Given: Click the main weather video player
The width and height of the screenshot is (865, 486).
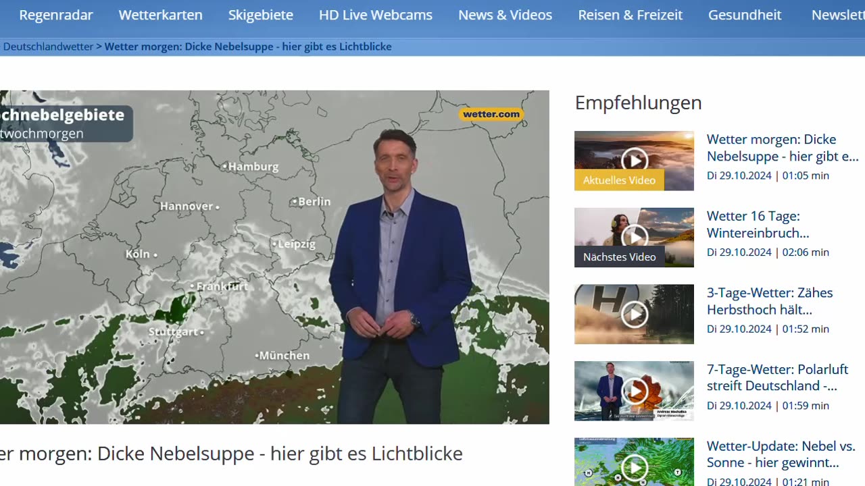Looking at the screenshot, I should (x=274, y=257).
